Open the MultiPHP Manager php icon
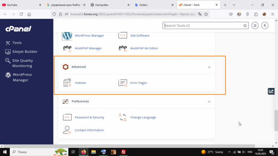Image resolution: width=278 pixels, height=156 pixels. coord(67,49)
